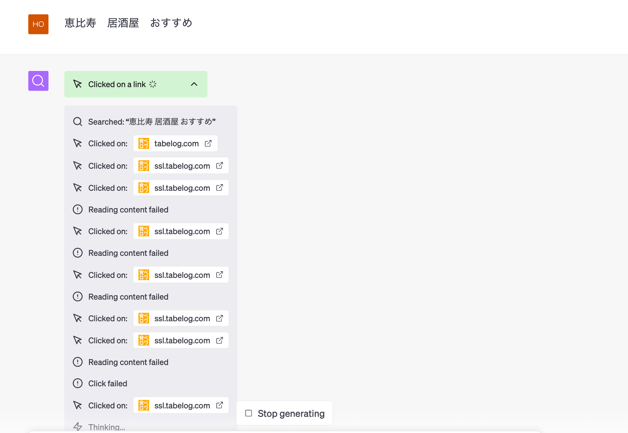
Task: Open ssl.tabelog.com chip directly below Click failed
Action: (x=181, y=405)
